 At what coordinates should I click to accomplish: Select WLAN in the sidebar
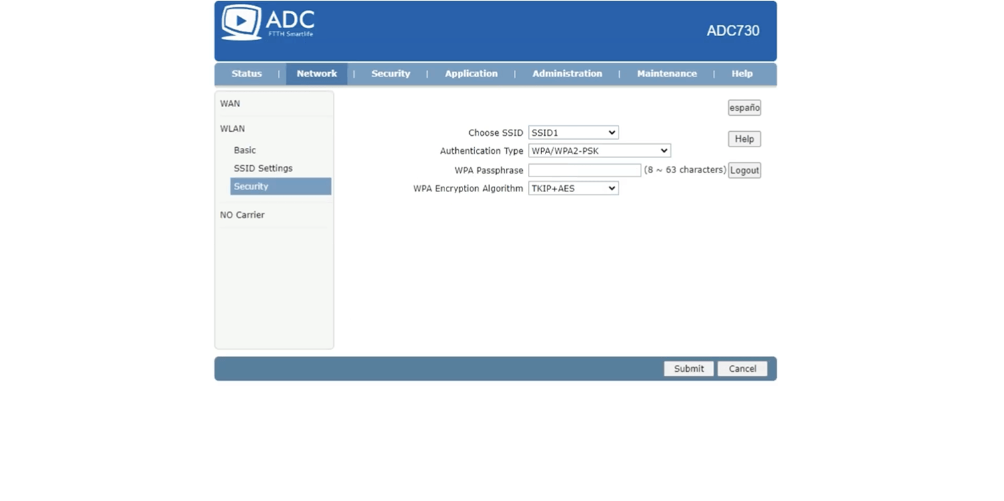[x=232, y=128]
